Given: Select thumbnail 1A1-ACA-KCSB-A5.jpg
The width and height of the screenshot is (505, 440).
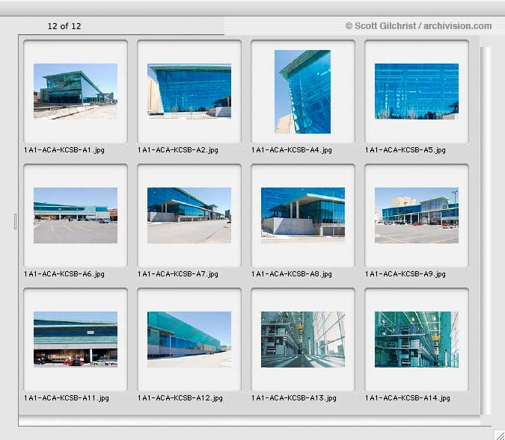Looking at the screenshot, I should click(417, 91).
